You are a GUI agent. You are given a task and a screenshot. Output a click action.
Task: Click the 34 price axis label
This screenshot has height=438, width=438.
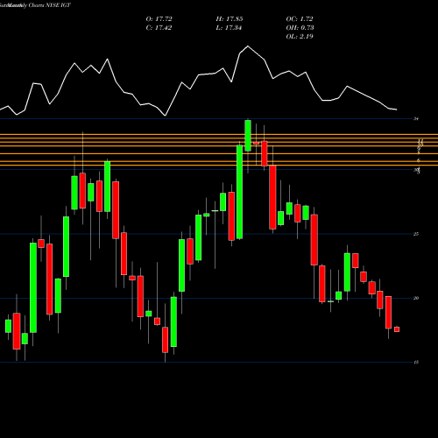416,119
